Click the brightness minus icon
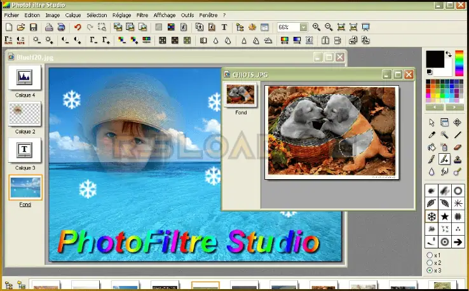 coord(37,40)
